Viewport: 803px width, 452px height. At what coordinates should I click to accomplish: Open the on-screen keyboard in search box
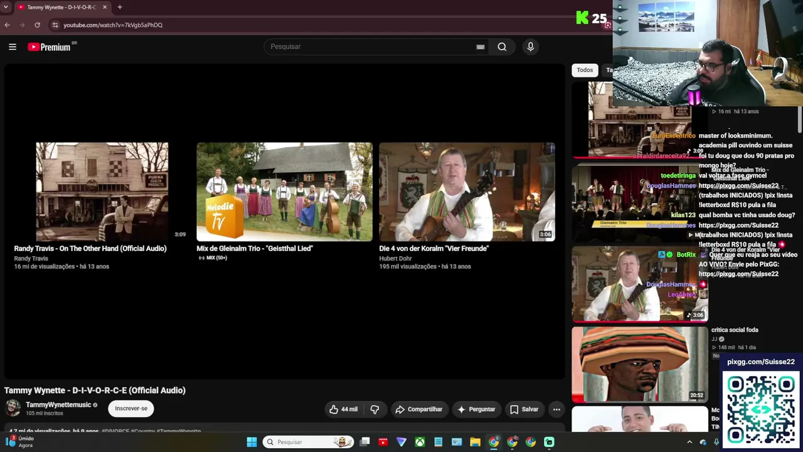pos(481,46)
